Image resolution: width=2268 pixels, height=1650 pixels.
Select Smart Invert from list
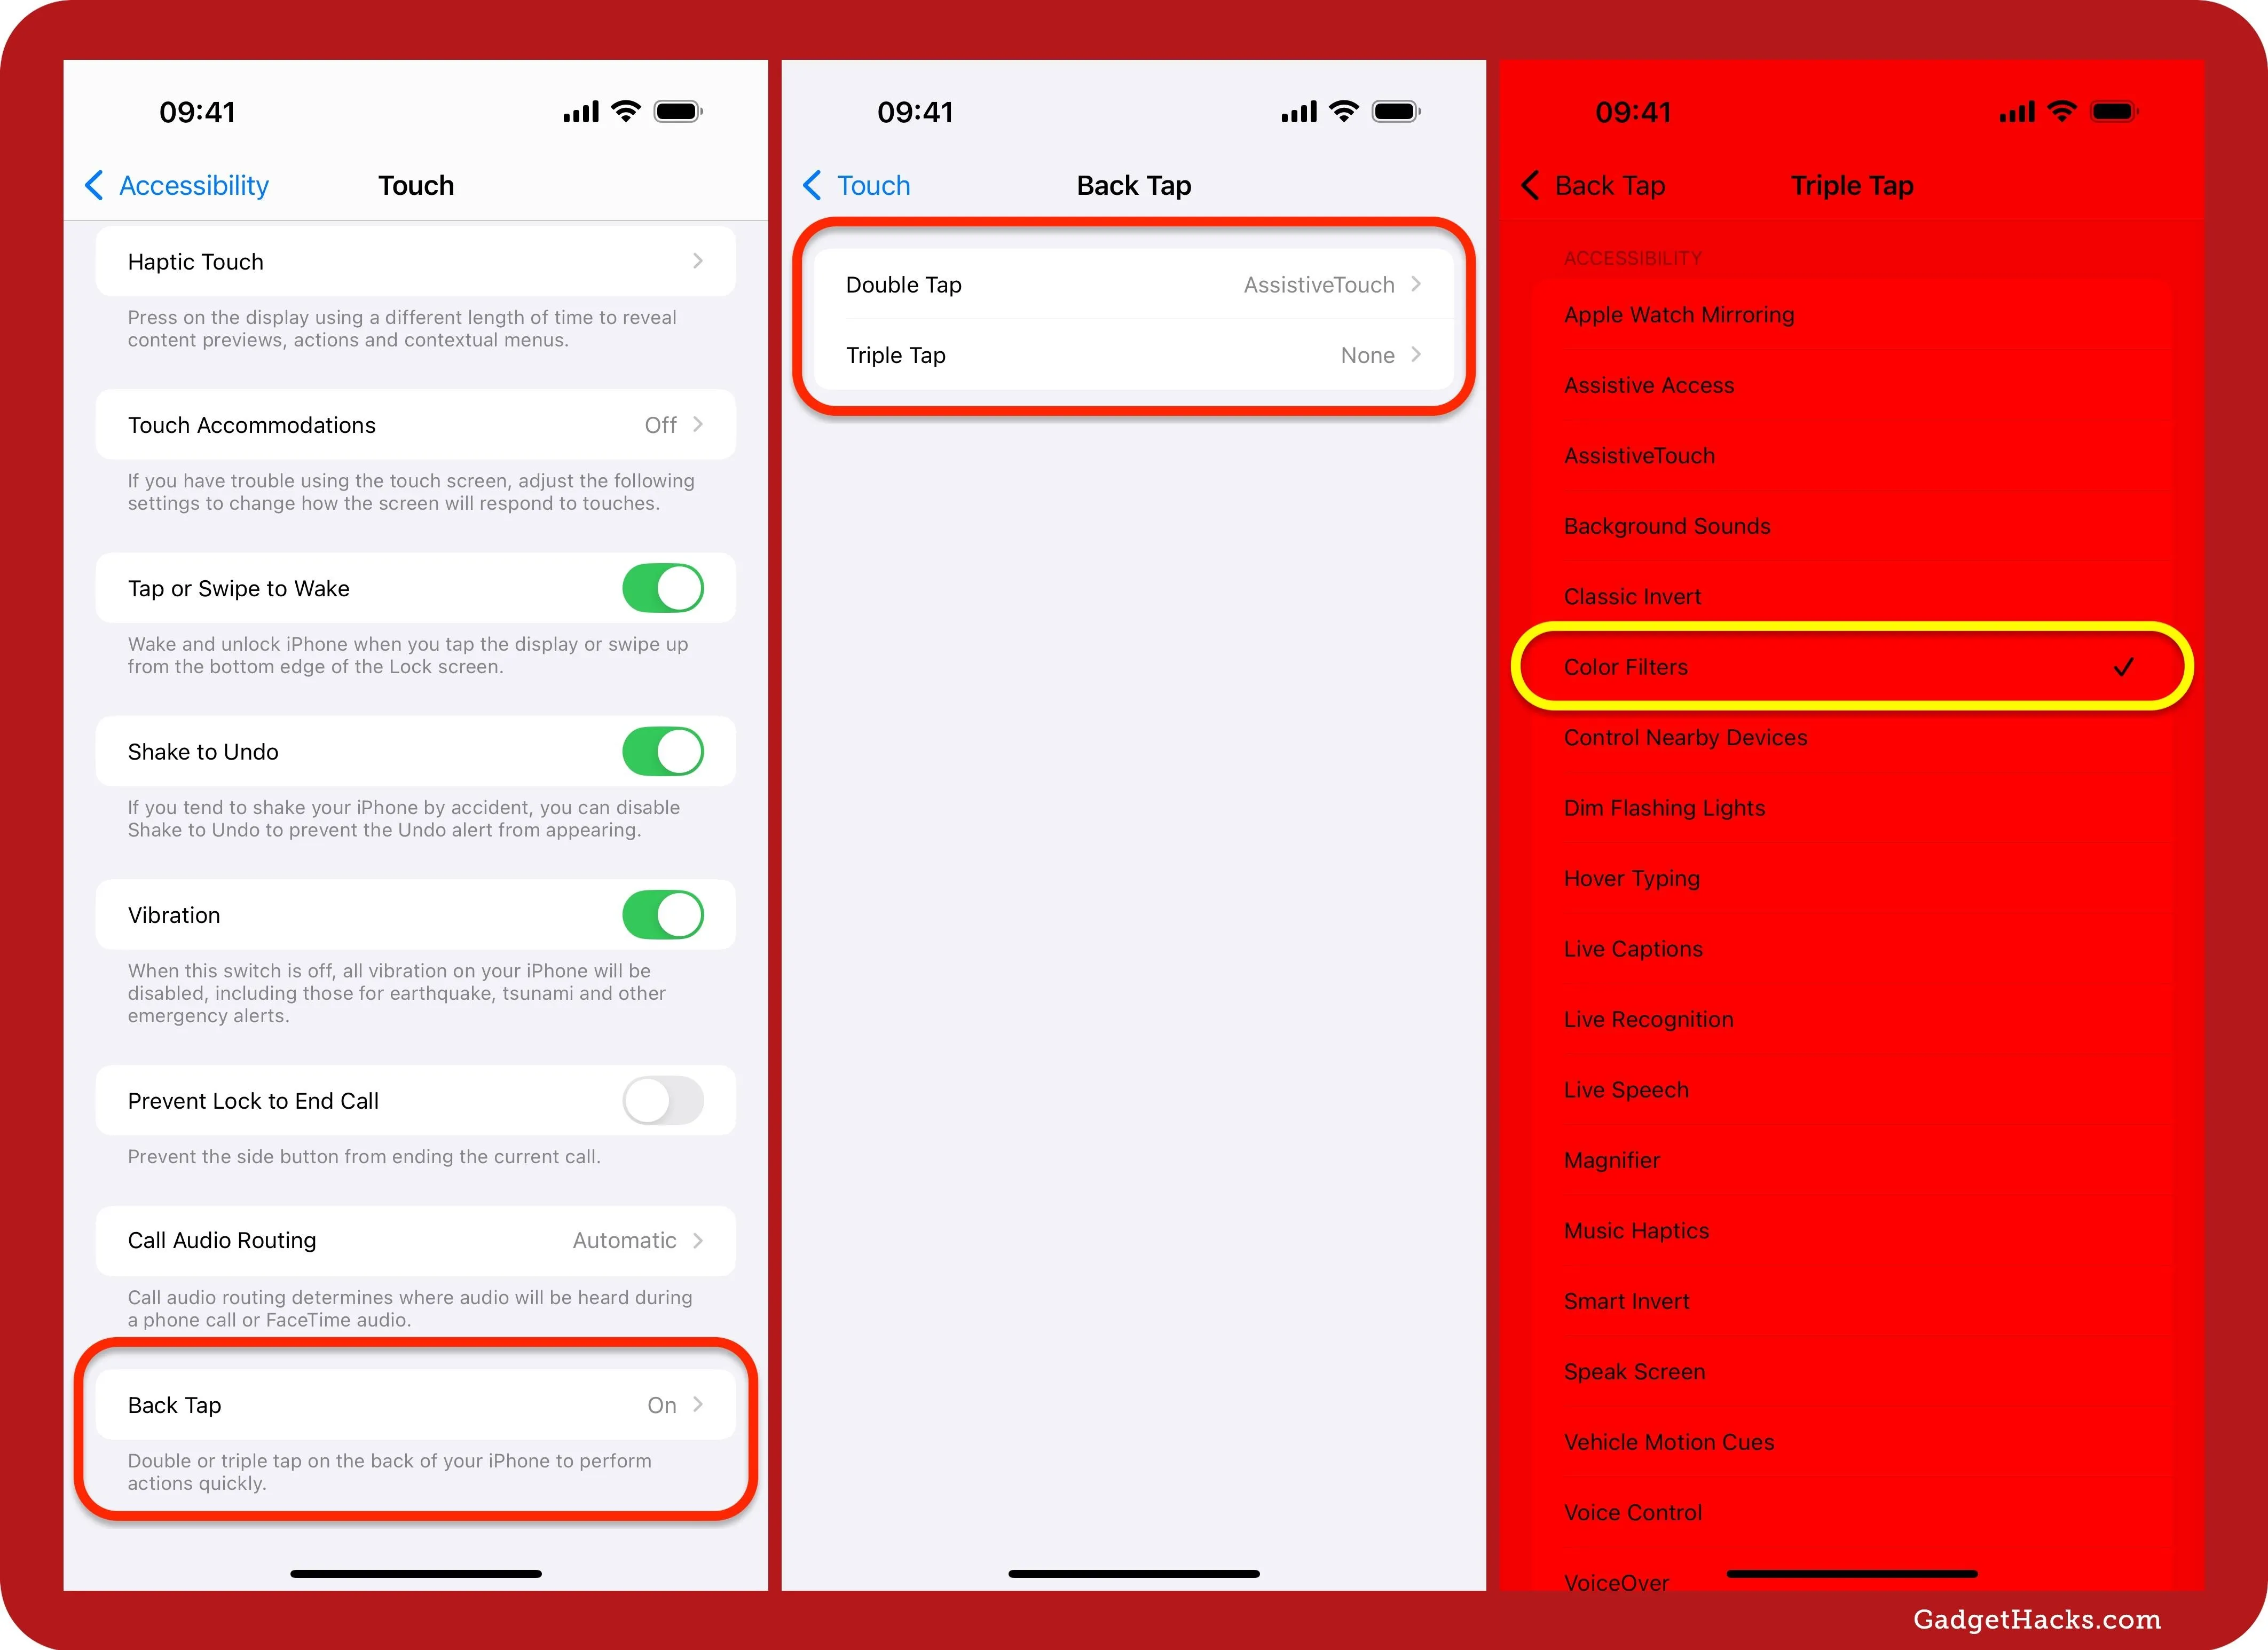click(x=1622, y=1300)
